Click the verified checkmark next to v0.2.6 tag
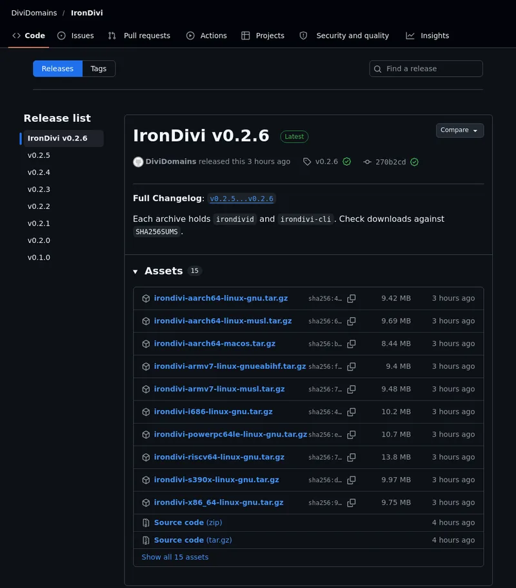Image resolution: width=516 pixels, height=588 pixels. [x=347, y=162]
